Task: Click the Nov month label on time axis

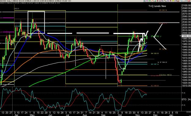Action: (x=138, y=115)
